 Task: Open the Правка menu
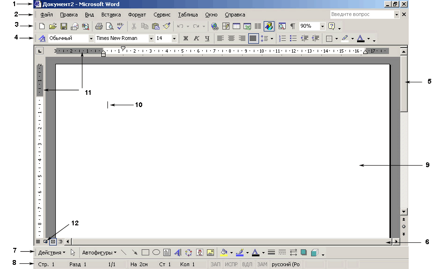(x=69, y=15)
